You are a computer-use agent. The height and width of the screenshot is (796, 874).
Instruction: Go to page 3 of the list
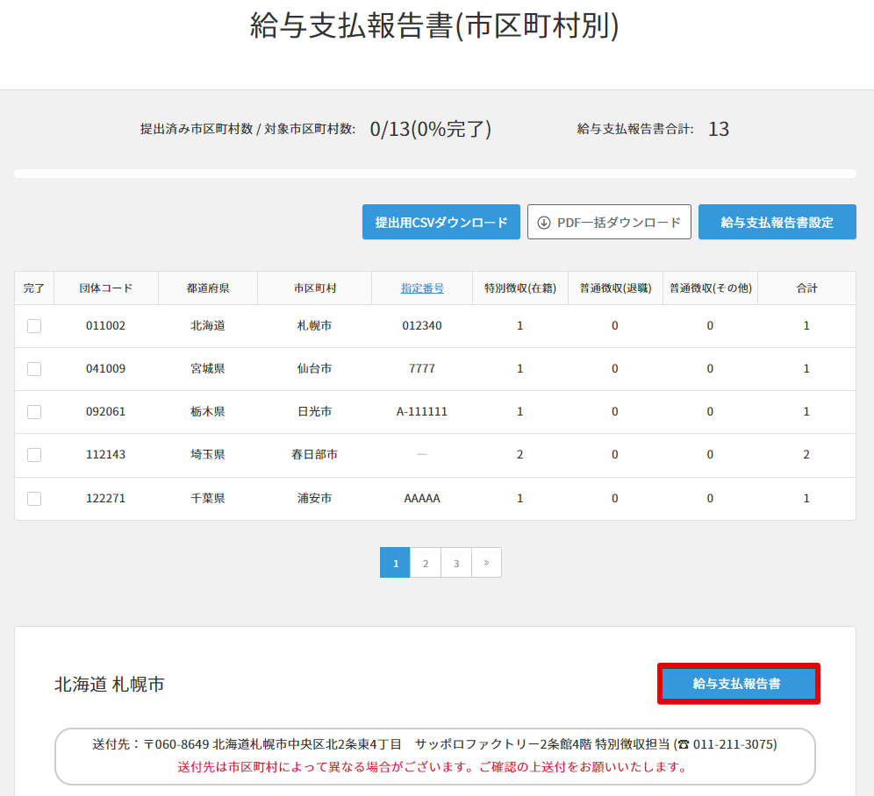(x=456, y=563)
